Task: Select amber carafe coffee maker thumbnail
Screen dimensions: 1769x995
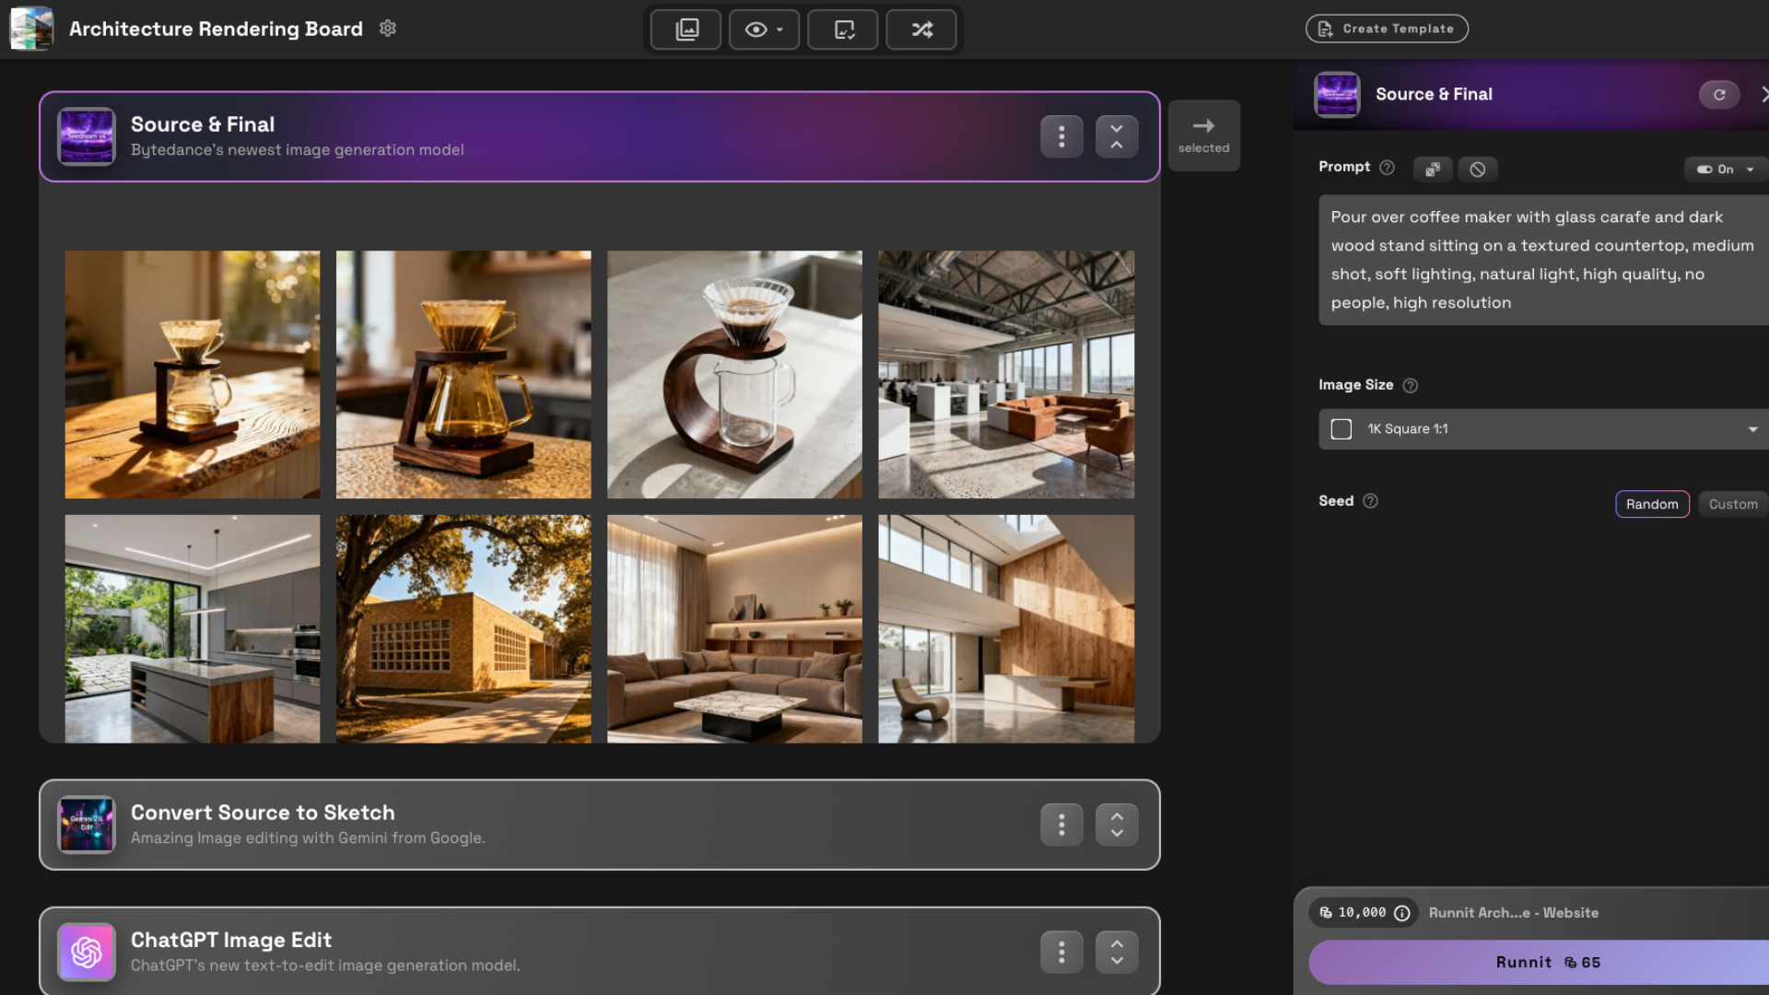Action: click(x=463, y=374)
